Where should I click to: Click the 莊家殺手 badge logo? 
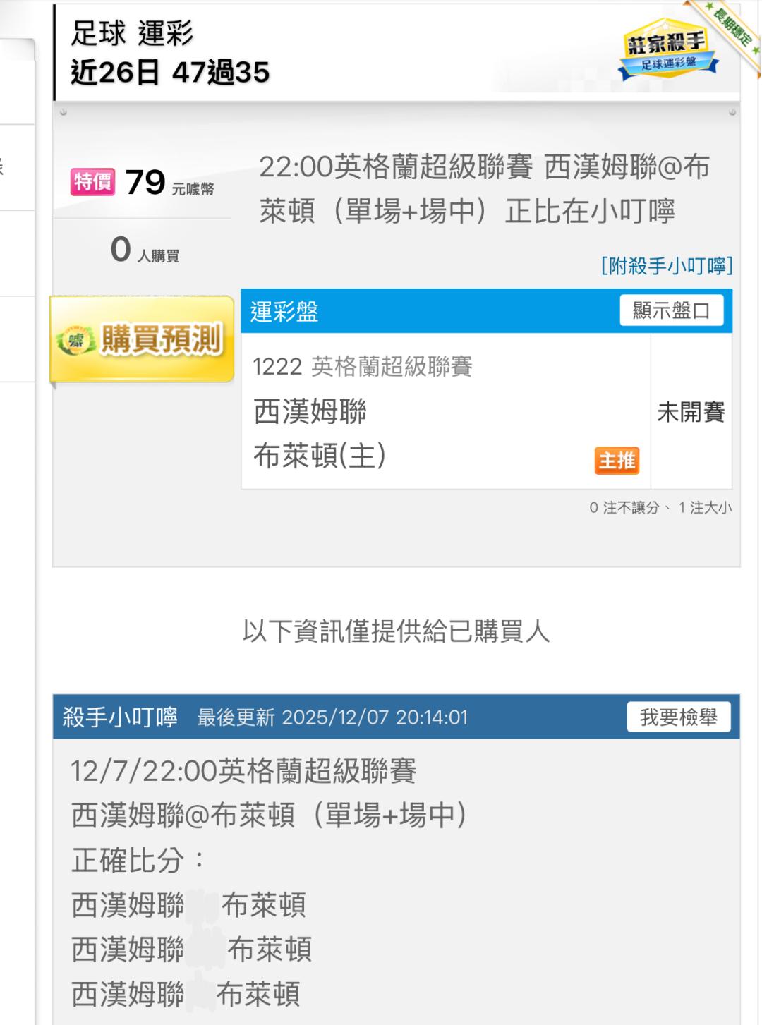[667, 51]
